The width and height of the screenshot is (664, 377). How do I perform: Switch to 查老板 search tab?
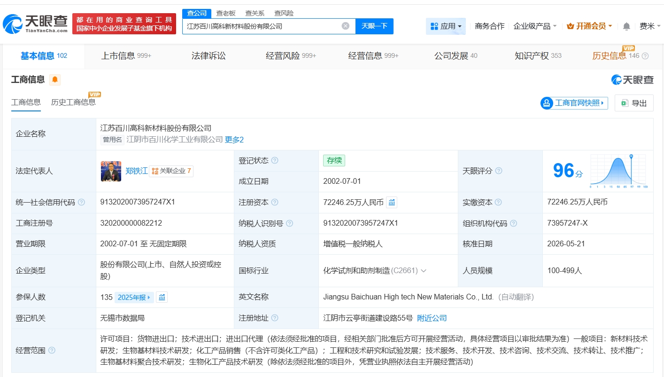click(x=226, y=13)
